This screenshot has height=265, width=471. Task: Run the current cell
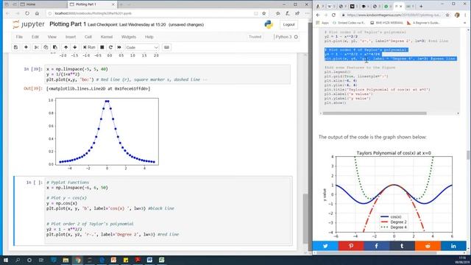pyautogui.click(x=89, y=47)
